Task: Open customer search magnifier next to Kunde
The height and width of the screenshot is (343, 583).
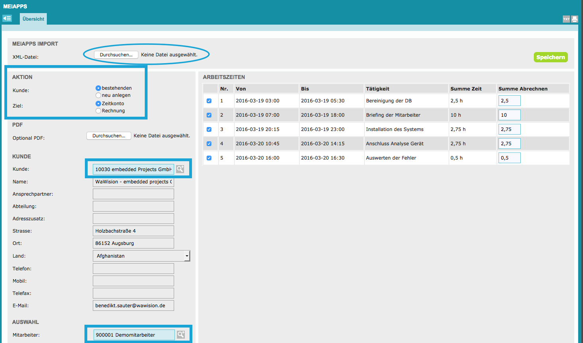Action: (x=180, y=169)
